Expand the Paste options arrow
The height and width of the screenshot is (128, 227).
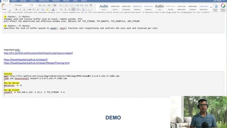pyautogui.click(x=7, y=6)
